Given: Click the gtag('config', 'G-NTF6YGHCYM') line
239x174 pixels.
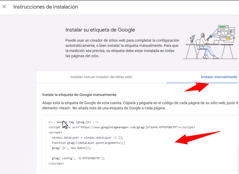Looking at the screenshot, I should pyautogui.click(x=78, y=158).
